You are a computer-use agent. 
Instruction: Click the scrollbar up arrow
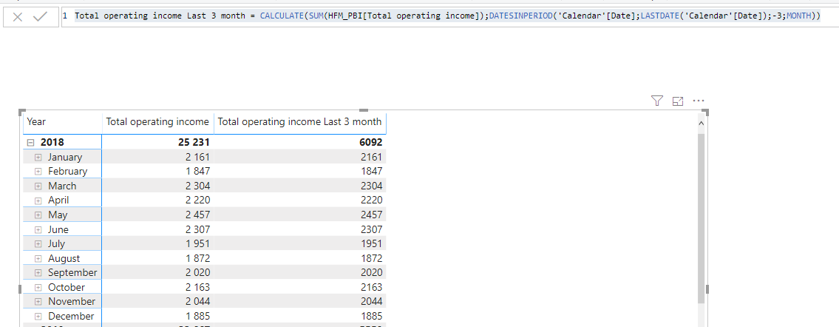pos(701,124)
